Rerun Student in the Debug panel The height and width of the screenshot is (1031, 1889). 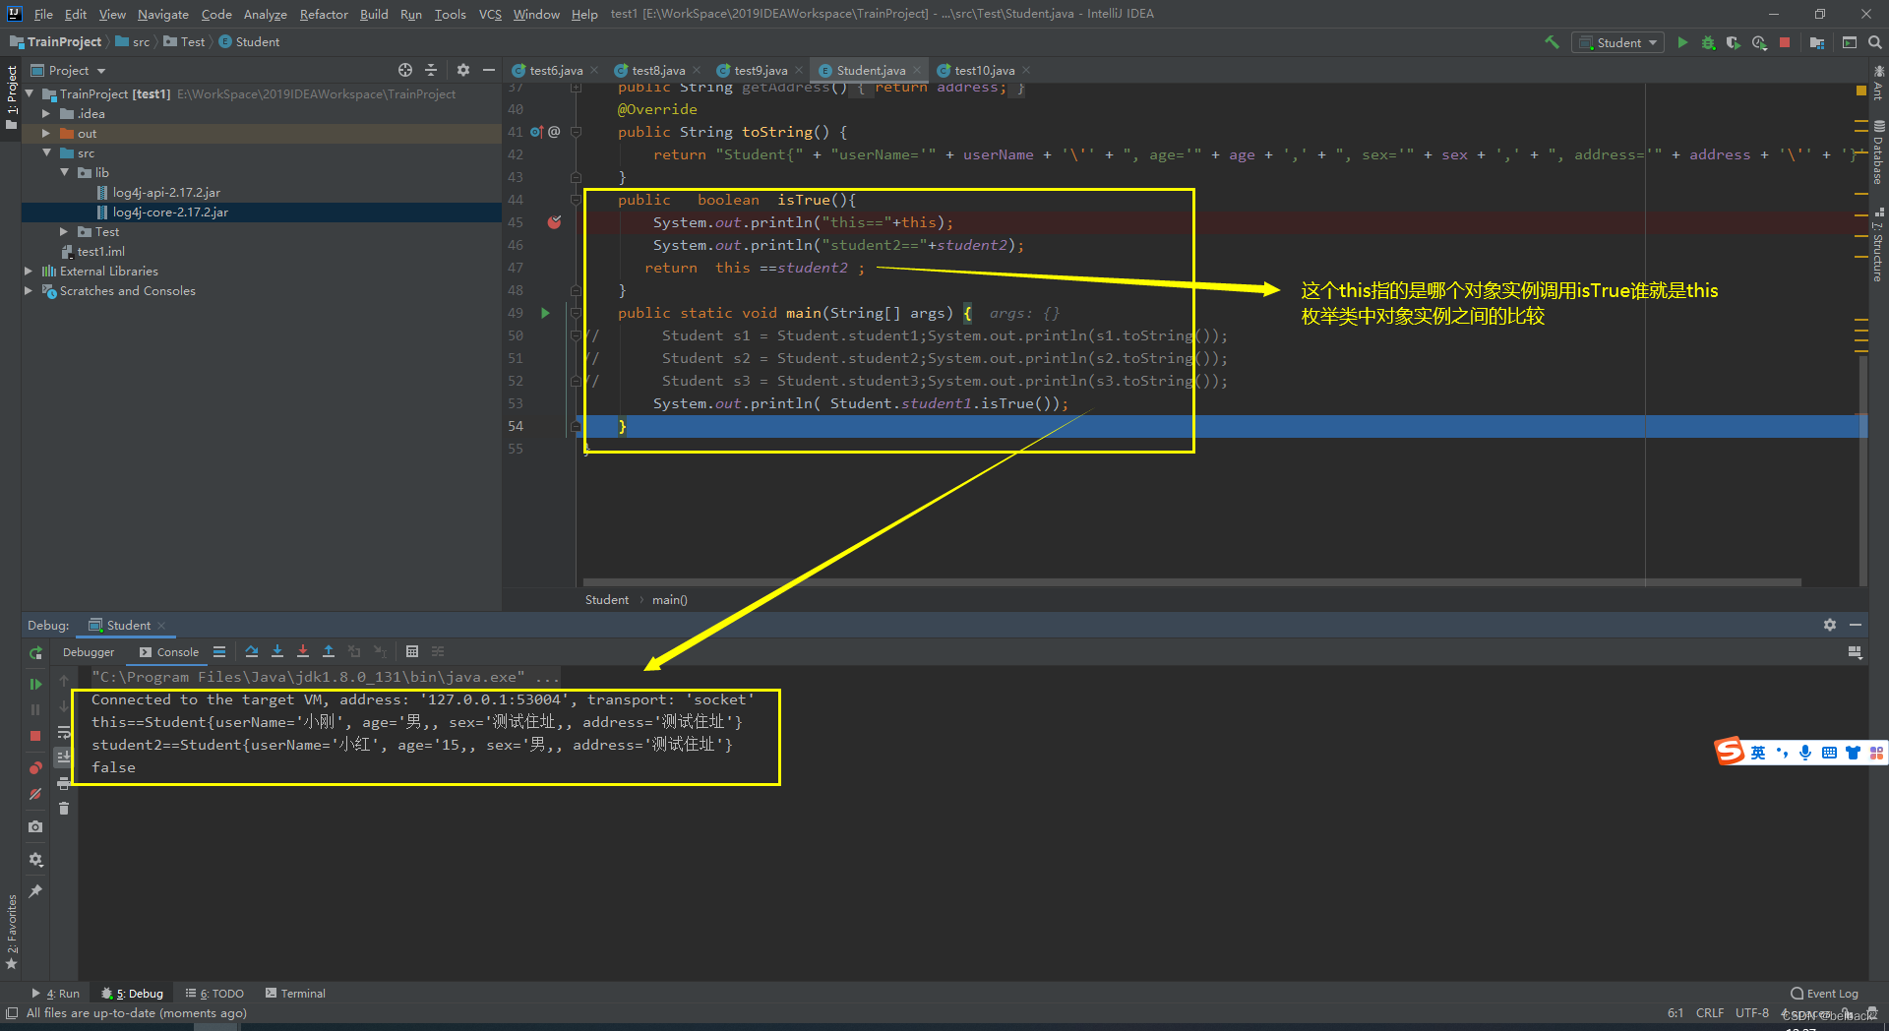tap(35, 653)
